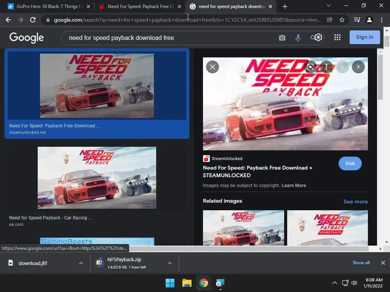The height and width of the screenshot is (292, 390).
Task: Share this page from address bar
Action: (330, 20)
